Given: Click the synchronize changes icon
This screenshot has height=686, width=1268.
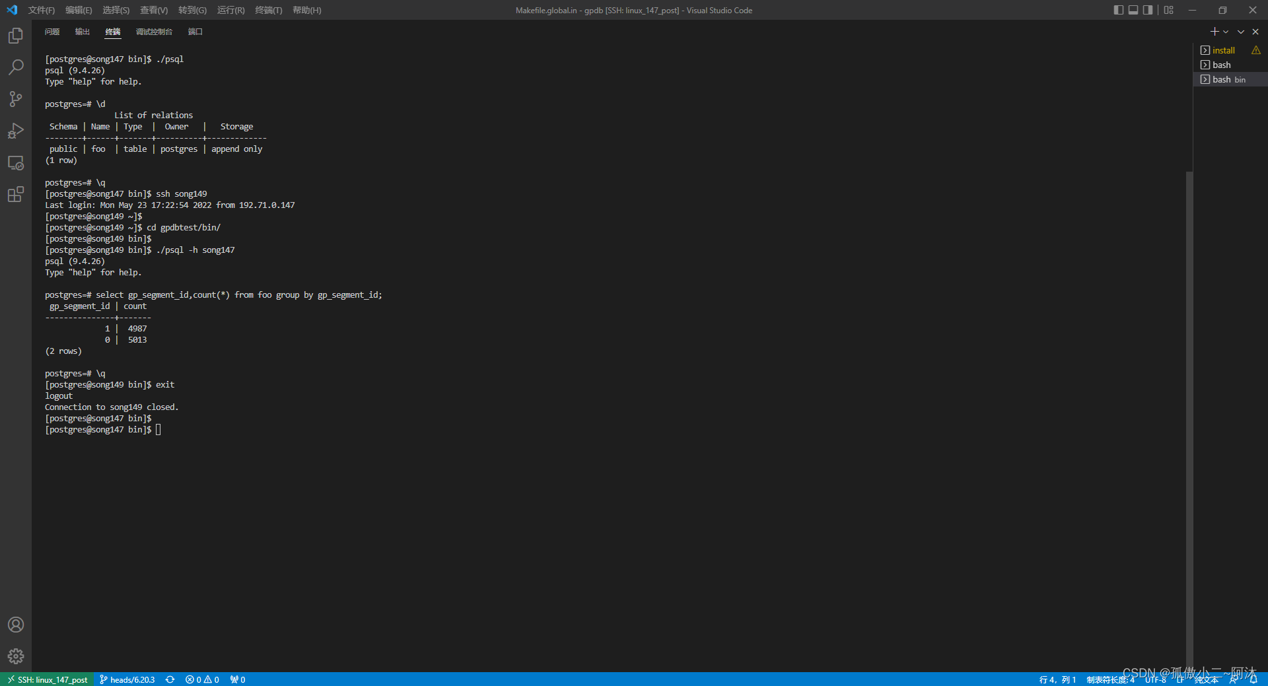Looking at the screenshot, I should (170, 679).
